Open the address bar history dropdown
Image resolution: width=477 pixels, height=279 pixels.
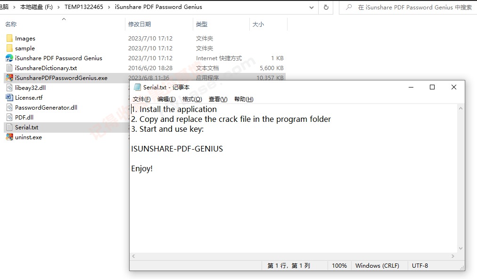(x=311, y=8)
